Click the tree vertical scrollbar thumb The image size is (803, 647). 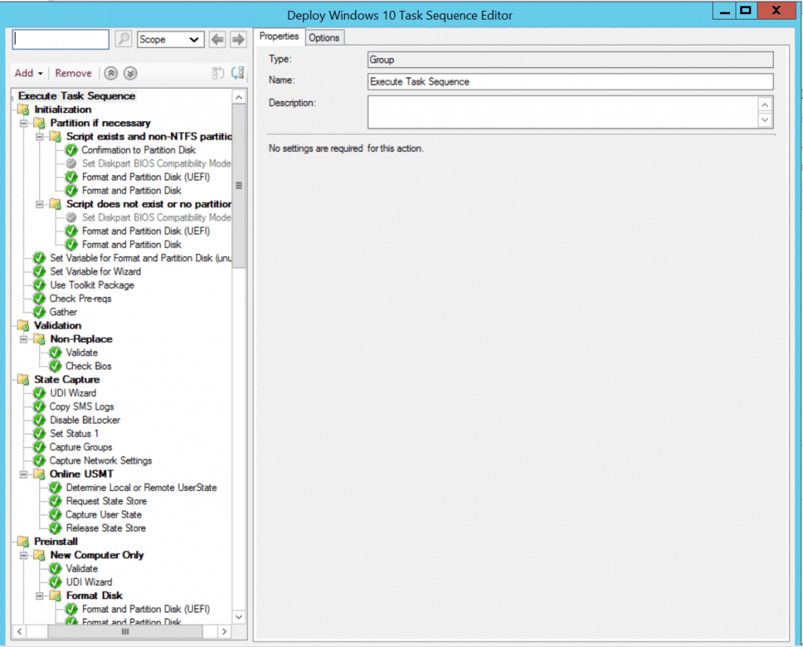click(x=238, y=186)
